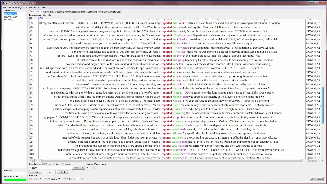
Task: Click 'reporters' keyword in hit 100
Action: tap(167, 150)
